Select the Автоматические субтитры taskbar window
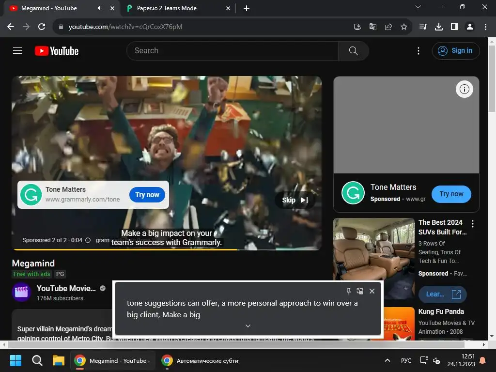The height and width of the screenshot is (372, 496). tap(200, 360)
